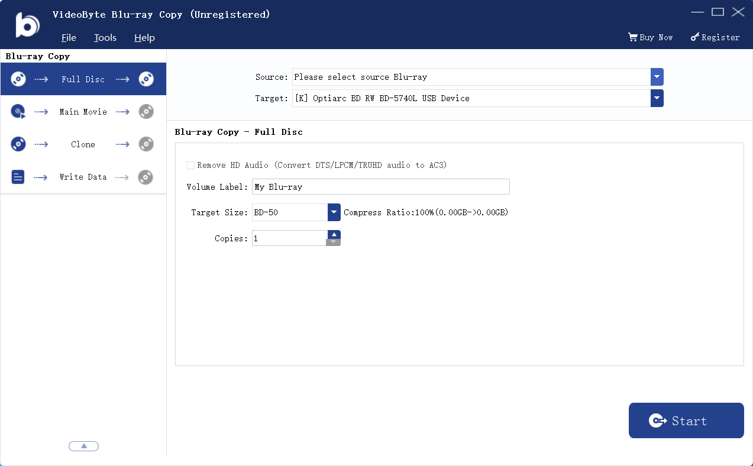Click the Write Data document icon
This screenshot has width=753, height=466.
19,177
